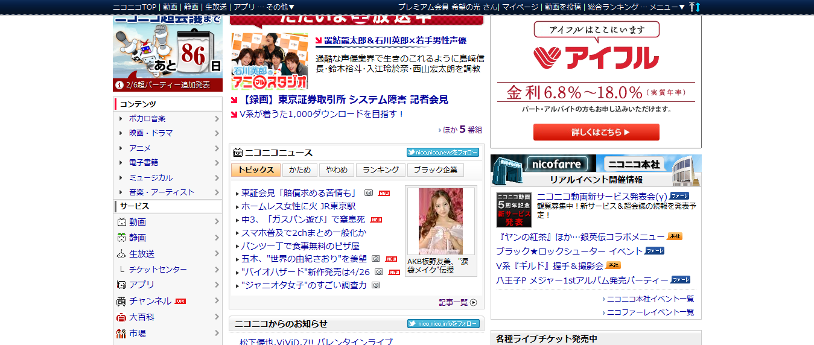The width and height of the screenshot is (814, 345).
Task: Expand chevron on 音楽・アーティスト row
Action: [217, 192]
